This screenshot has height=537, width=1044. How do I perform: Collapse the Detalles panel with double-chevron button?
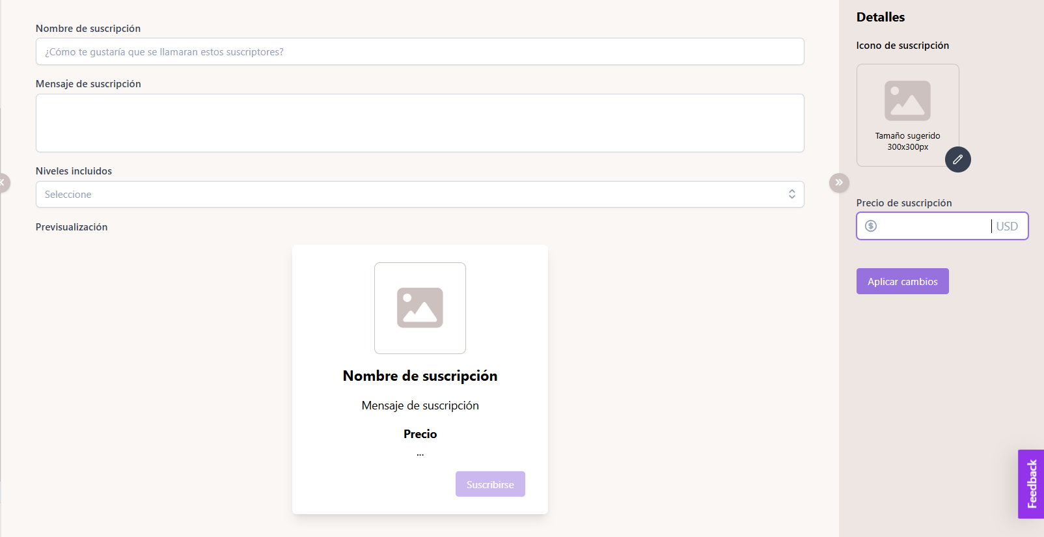pyautogui.click(x=839, y=182)
